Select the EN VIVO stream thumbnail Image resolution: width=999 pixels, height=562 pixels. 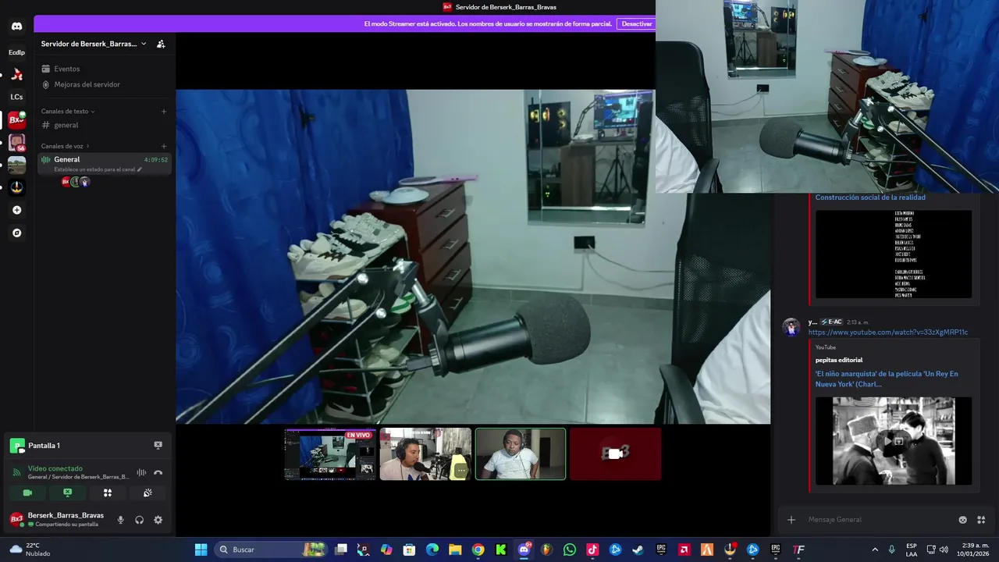(x=330, y=454)
